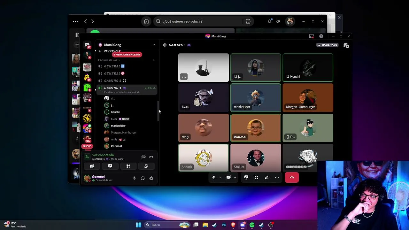
Task: Open activities button in voice connected panel
Action: pyautogui.click(x=128, y=166)
